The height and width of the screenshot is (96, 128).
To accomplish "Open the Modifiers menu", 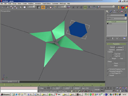I will 31,4.
